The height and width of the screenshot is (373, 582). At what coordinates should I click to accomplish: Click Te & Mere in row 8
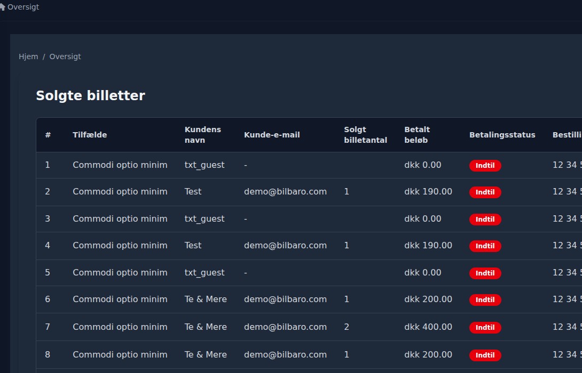[206, 354]
